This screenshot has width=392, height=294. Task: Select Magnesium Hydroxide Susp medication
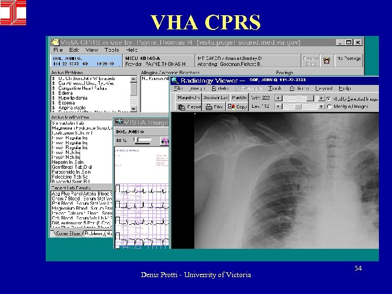82,128
